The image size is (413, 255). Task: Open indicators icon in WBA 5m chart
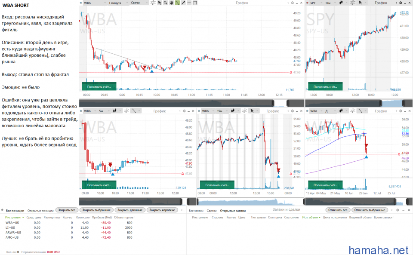pos(126,111)
